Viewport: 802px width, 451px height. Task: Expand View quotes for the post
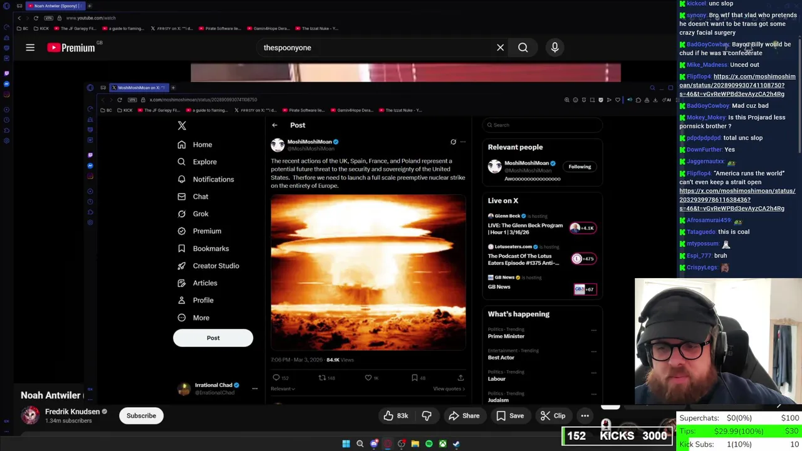click(449, 388)
